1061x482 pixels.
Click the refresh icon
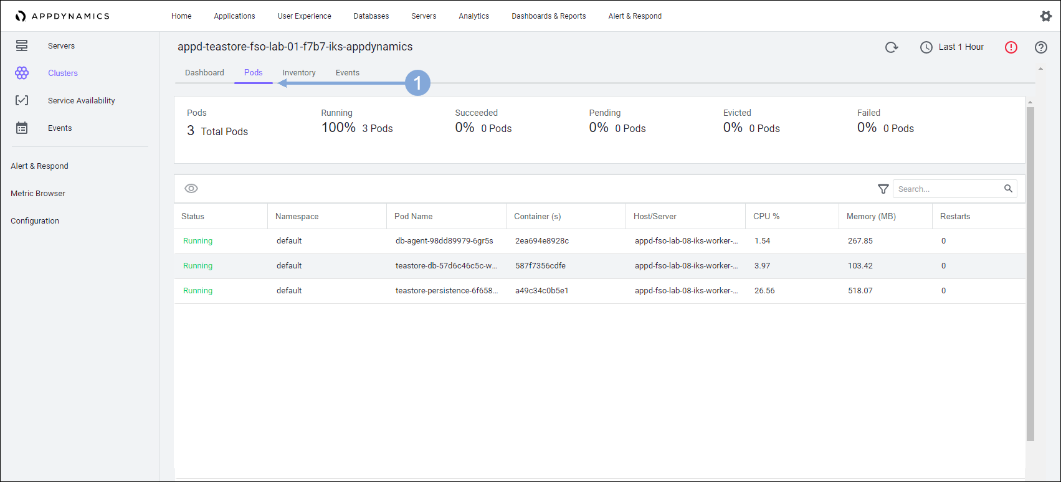tap(892, 47)
